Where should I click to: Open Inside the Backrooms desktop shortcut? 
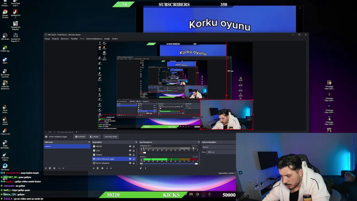pos(5,85)
